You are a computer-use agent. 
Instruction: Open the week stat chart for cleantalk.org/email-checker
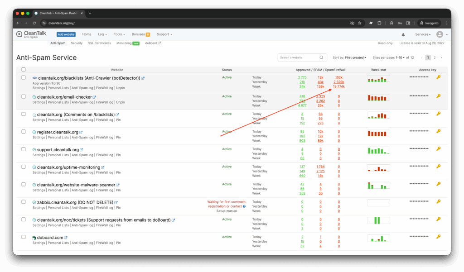[378, 97]
